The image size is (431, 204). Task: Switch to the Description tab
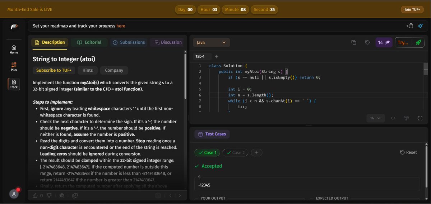click(x=50, y=42)
